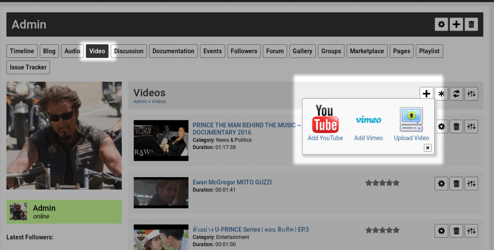Open the Forum tab
Screen dimensions: 494x250
275,51
